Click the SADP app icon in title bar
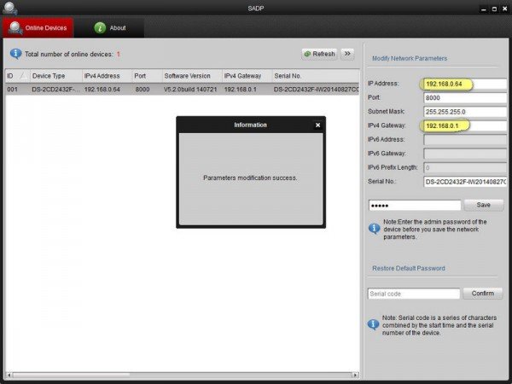 (9, 9)
